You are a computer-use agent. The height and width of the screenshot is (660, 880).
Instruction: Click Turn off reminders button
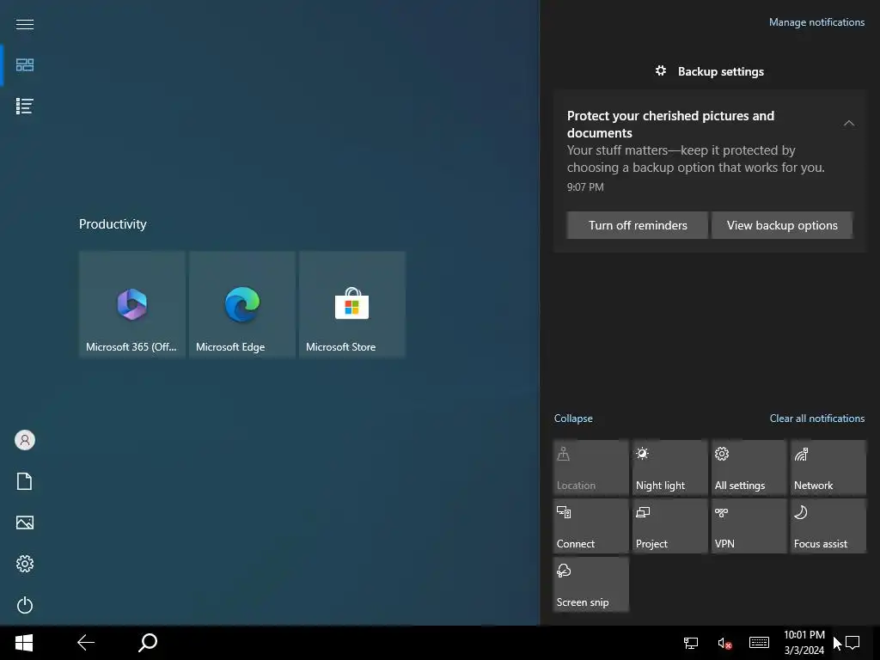[637, 225]
